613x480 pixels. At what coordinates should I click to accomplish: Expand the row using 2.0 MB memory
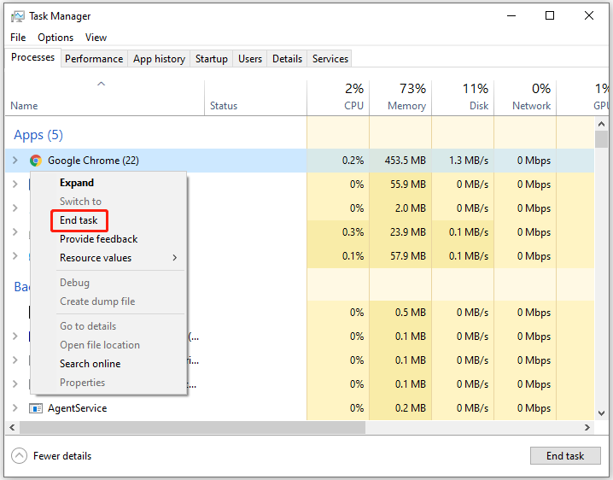coord(15,208)
